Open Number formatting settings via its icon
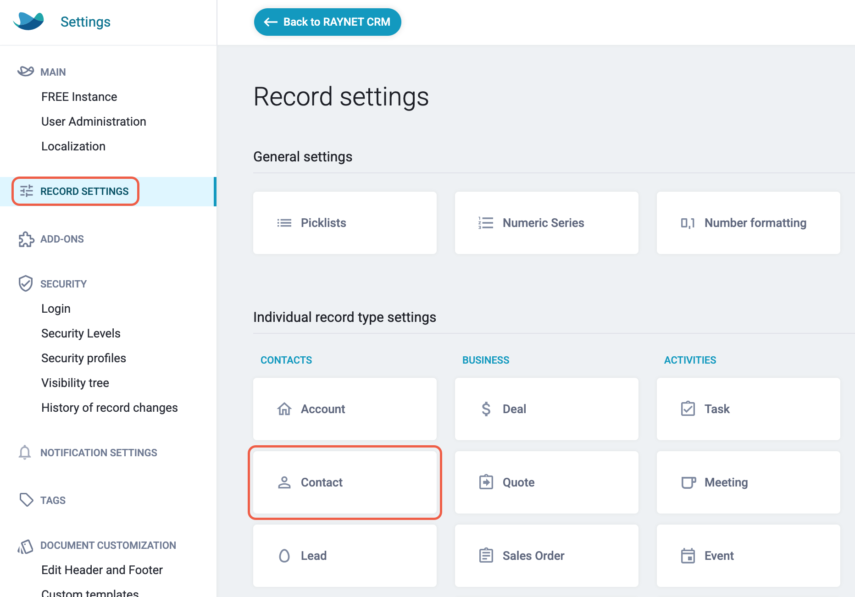Viewport: 855px width, 597px height. click(x=687, y=223)
